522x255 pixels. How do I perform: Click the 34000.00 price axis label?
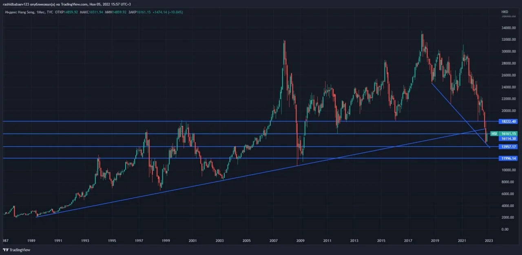click(x=509, y=28)
